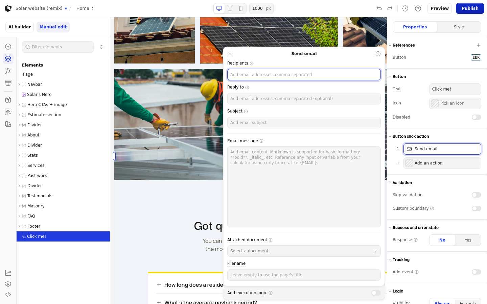Select the desktop viewport icon

tap(219, 8)
